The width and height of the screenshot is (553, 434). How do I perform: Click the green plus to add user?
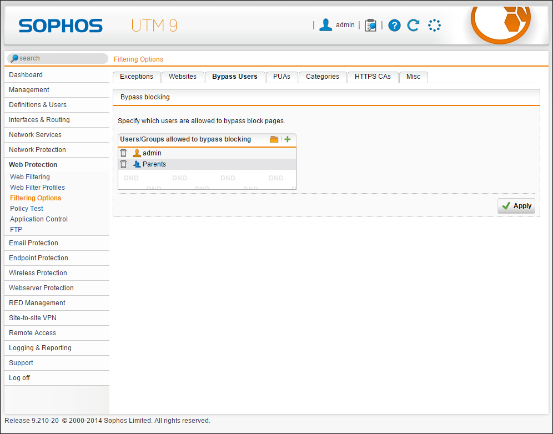(x=288, y=139)
